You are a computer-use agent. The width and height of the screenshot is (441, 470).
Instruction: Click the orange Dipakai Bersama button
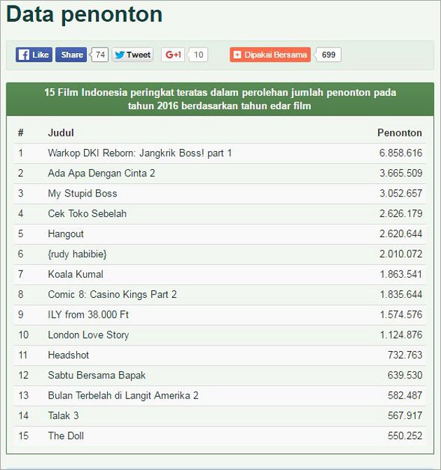tap(270, 55)
